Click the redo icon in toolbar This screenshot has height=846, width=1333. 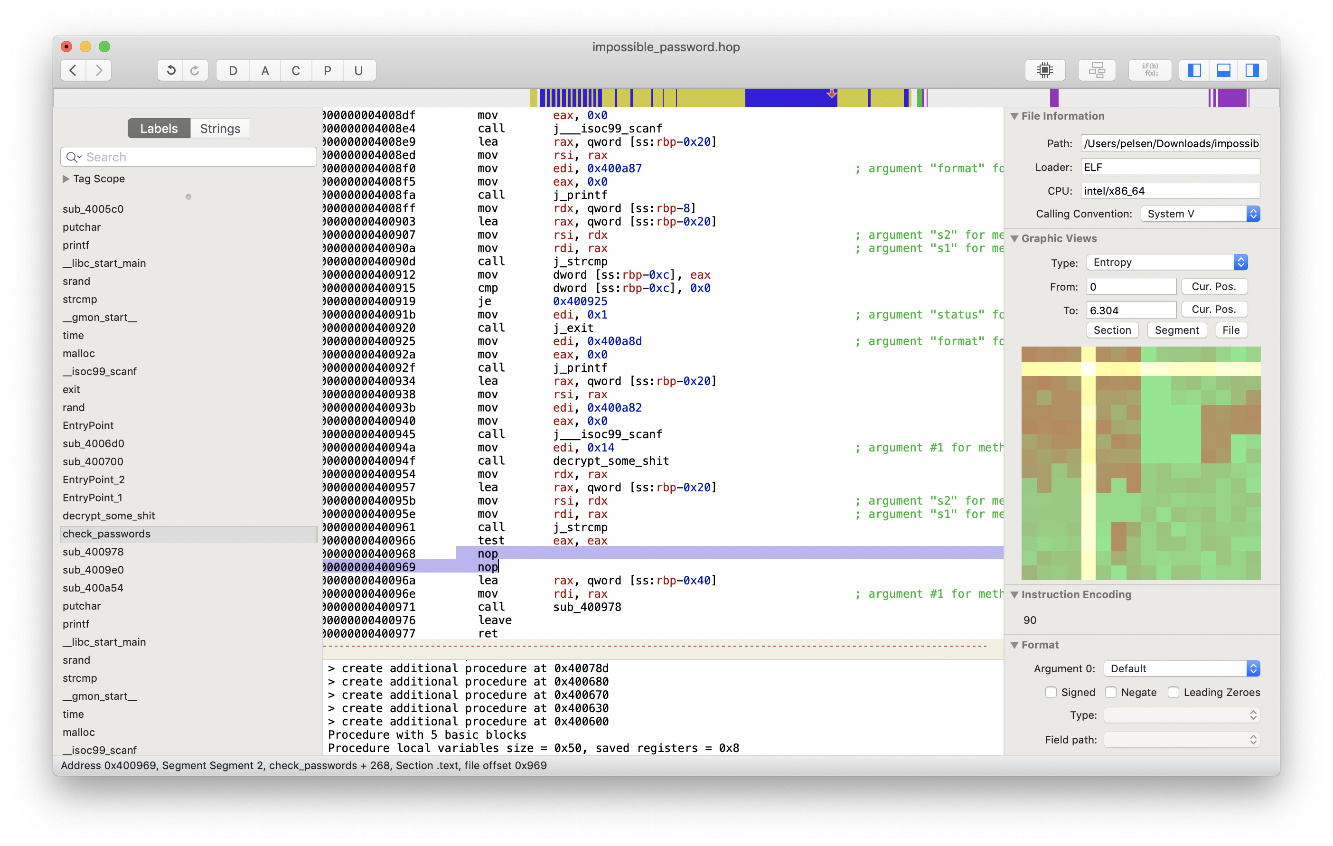click(x=195, y=70)
